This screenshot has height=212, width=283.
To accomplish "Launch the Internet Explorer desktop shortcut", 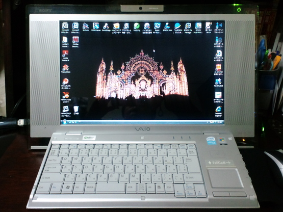I will 218,111.
